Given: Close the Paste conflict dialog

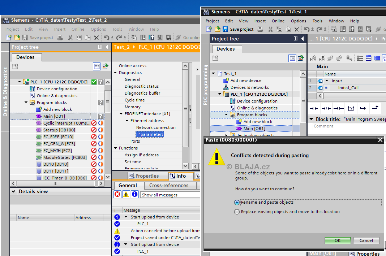Looking at the screenshot, I should click(380, 140).
